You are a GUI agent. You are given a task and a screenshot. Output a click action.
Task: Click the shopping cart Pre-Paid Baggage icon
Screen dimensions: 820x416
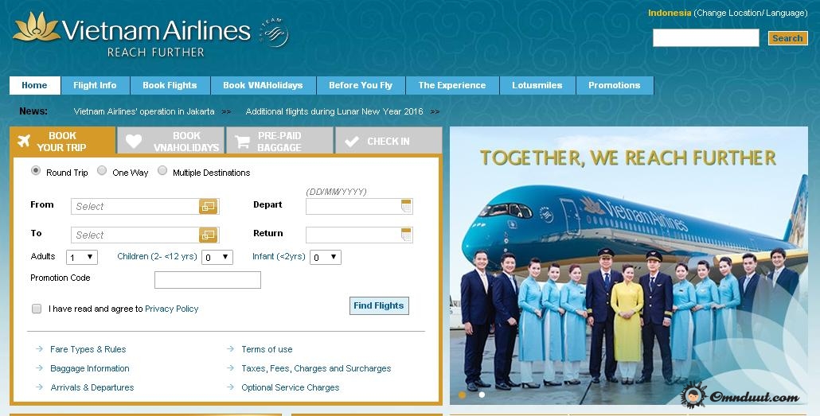click(x=242, y=142)
